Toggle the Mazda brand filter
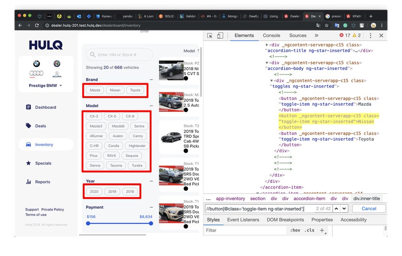Viewport: 402px width, 256px height. point(95,90)
